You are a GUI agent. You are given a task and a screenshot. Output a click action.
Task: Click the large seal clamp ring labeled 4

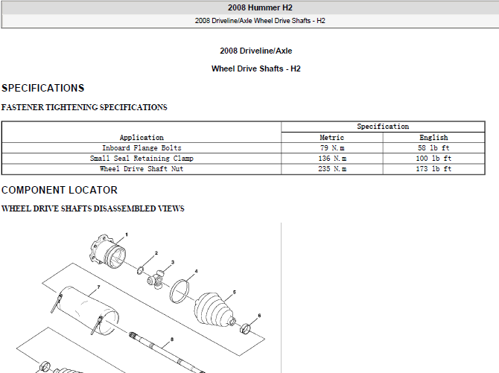[179, 291]
